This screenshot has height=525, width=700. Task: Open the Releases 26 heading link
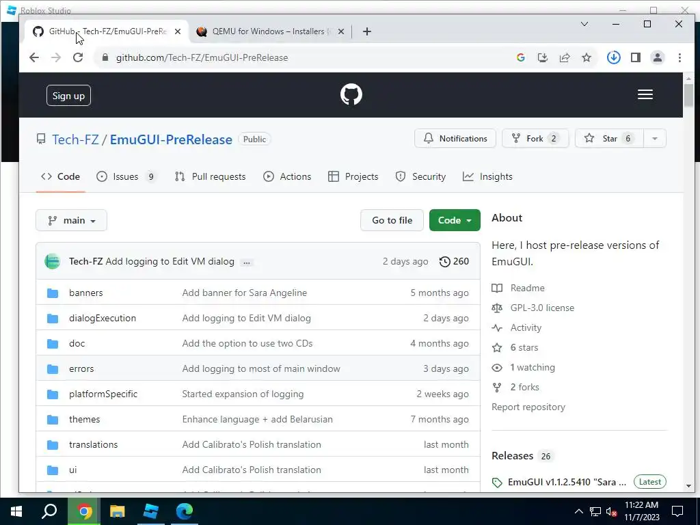coord(522,456)
